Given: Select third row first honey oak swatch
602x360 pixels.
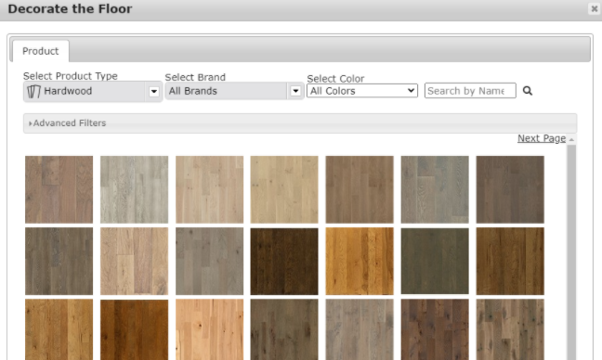Looking at the screenshot, I should 59,329.
